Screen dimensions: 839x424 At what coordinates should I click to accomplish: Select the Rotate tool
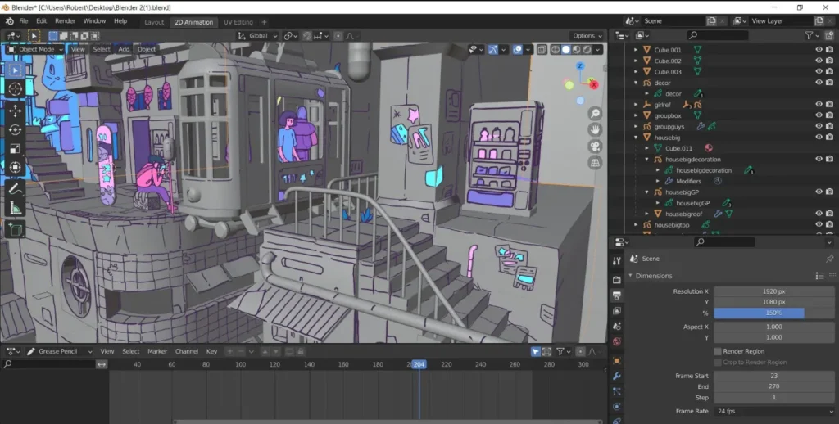(x=15, y=130)
